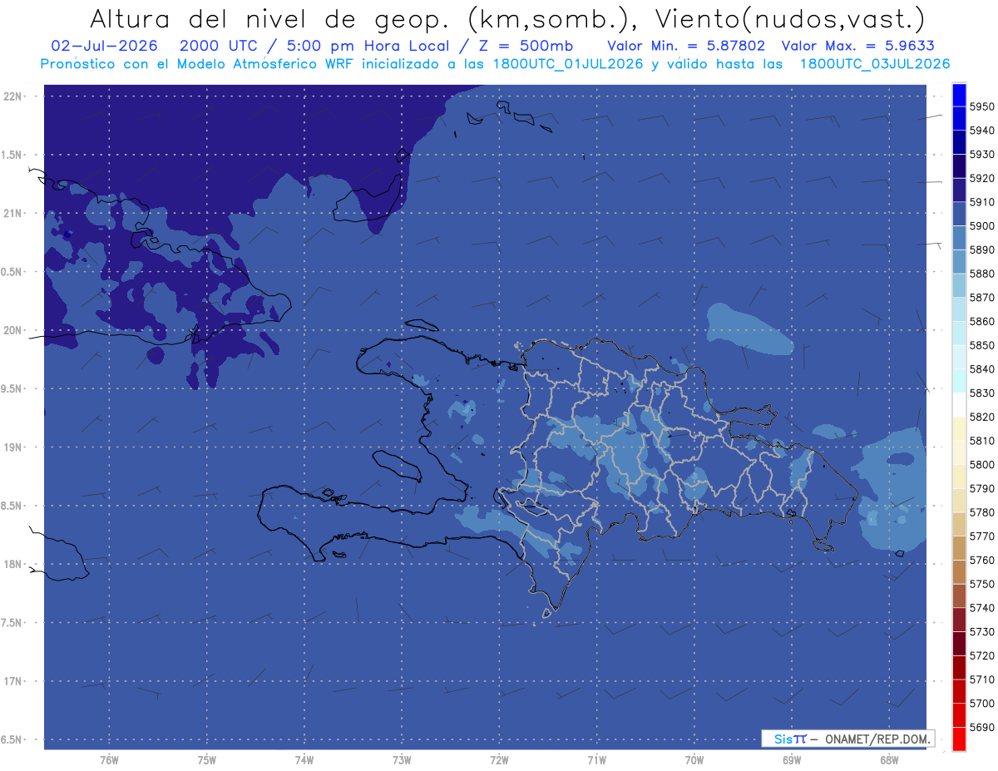Click the color scale label '5690'
The image size is (998, 771).
[x=981, y=727]
